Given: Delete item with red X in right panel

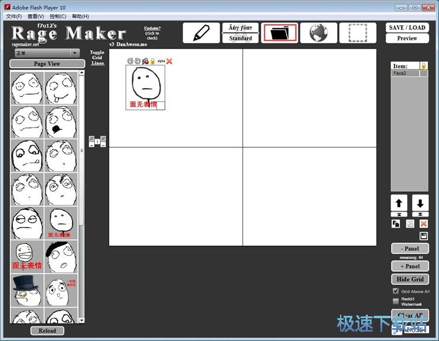Looking at the screenshot, I should (x=424, y=224).
